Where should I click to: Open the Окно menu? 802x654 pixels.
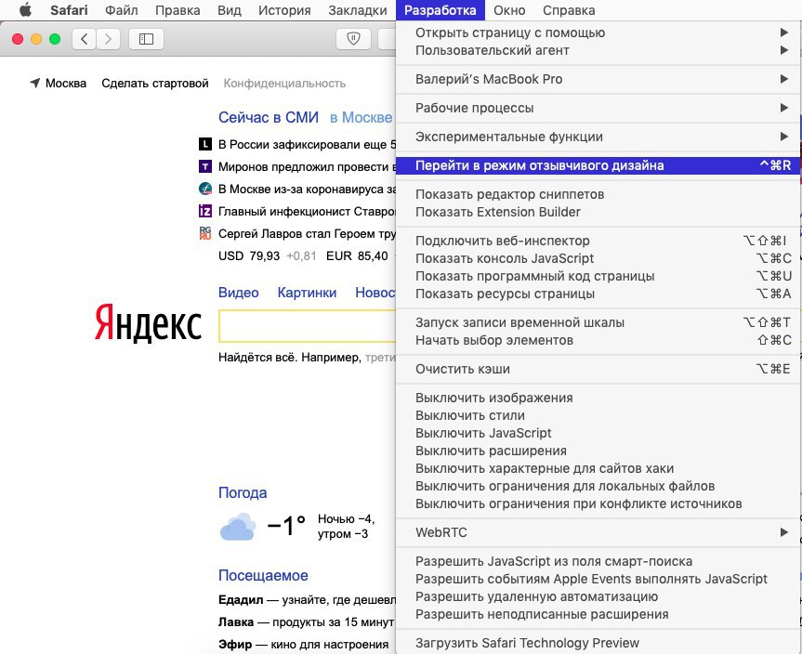(509, 10)
